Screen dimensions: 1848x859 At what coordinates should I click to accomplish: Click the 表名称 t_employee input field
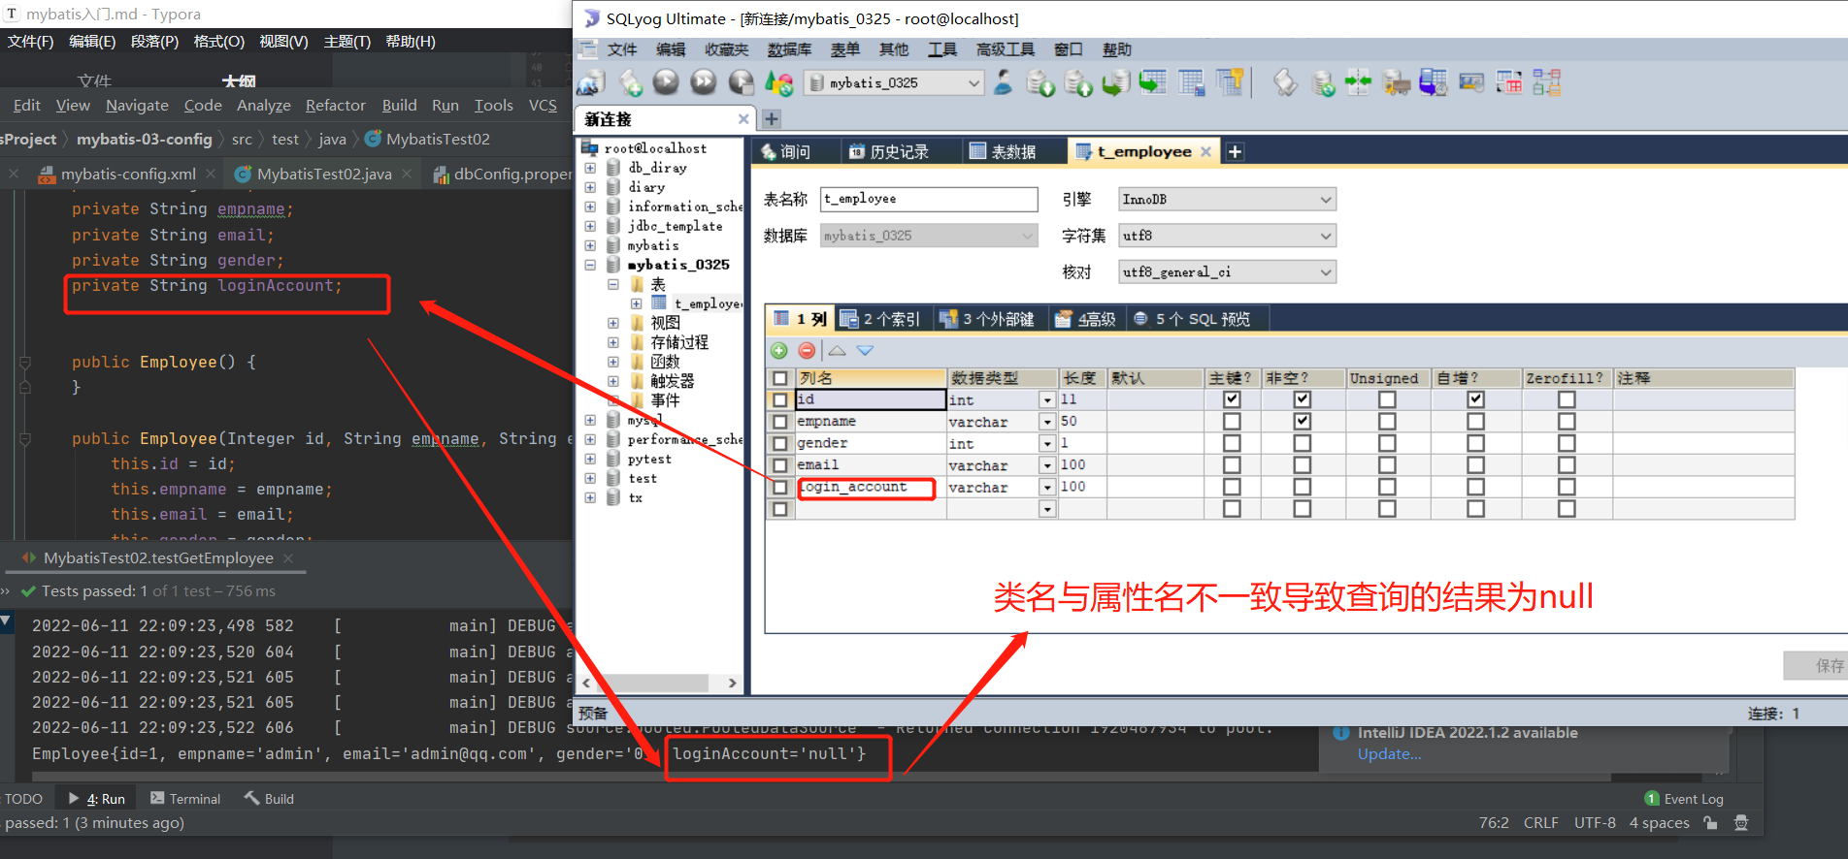[929, 199]
